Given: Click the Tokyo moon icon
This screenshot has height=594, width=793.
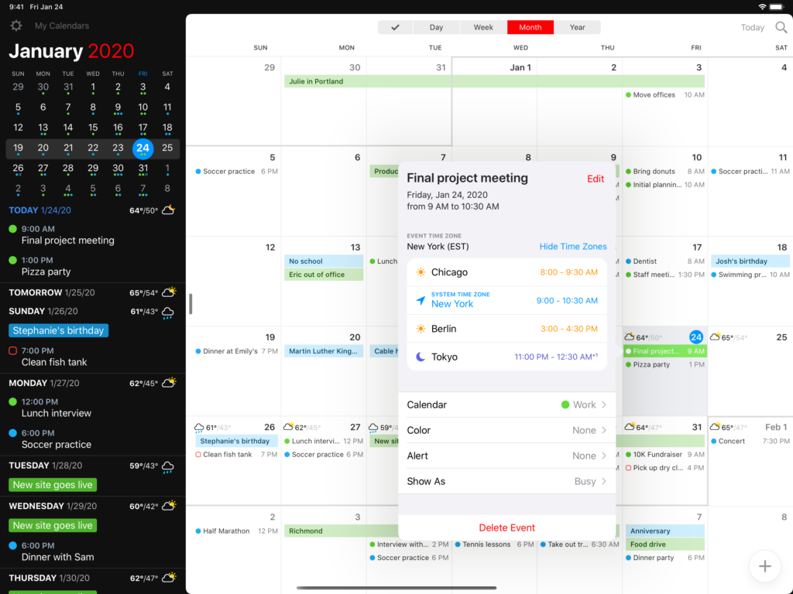Looking at the screenshot, I should click(421, 357).
